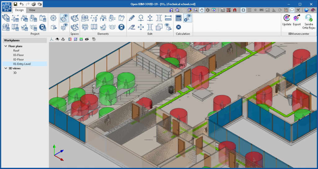
Task: Open the gear settings icon in Project
Action: click(x=53, y=18)
